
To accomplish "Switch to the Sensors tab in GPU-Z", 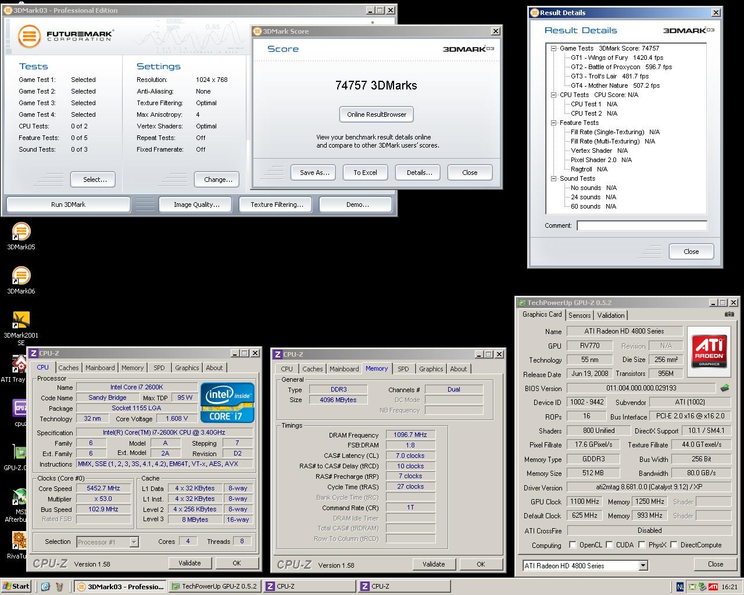I will pos(579,316).
